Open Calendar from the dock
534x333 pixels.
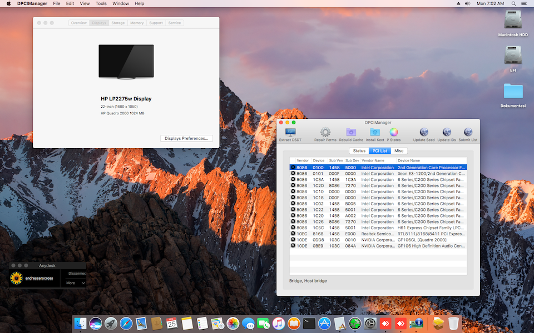(x=172, y=324)
